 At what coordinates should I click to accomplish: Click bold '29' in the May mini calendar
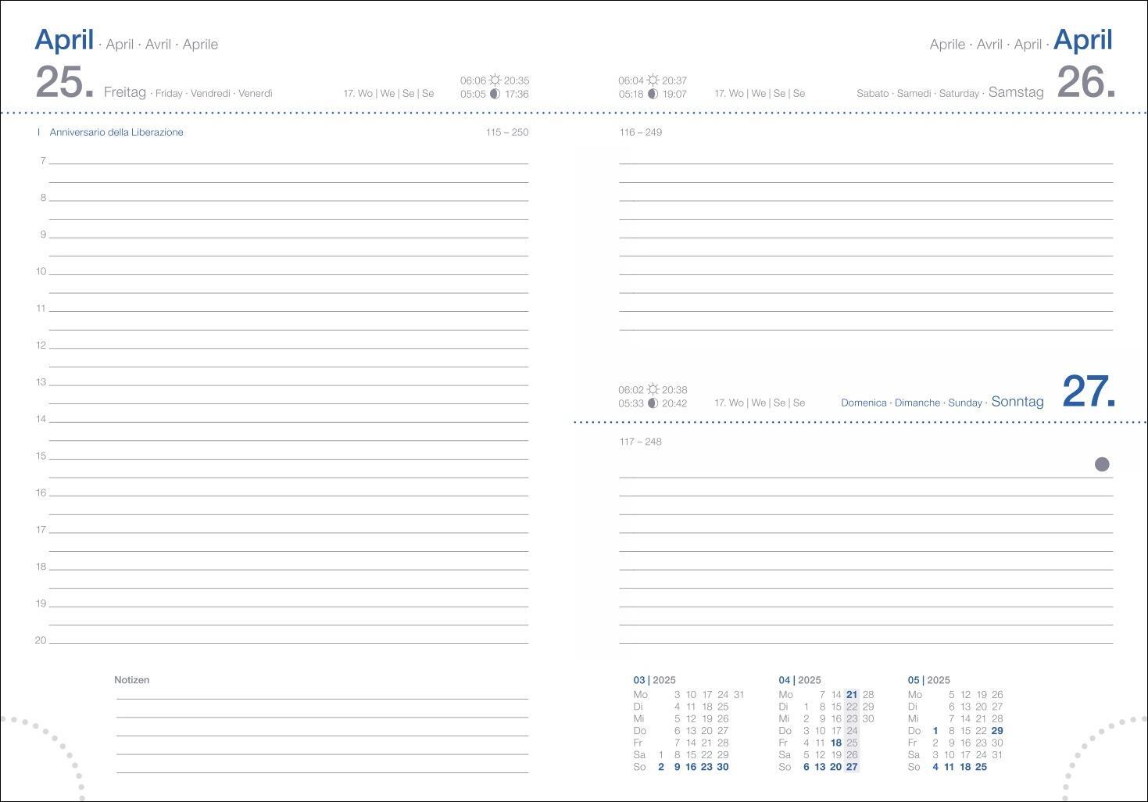997,731
